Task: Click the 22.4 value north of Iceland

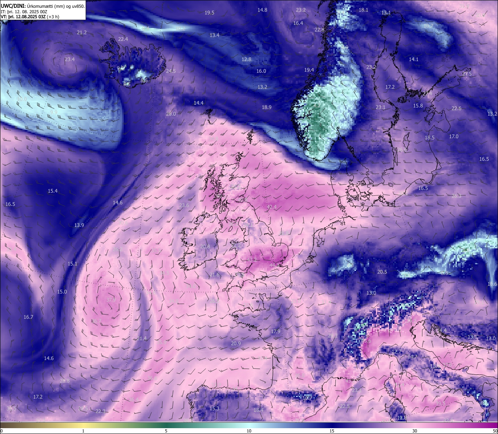Action: coord(123,39)
